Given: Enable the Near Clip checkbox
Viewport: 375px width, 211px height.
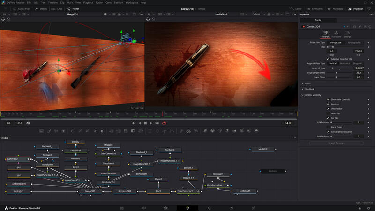Looking at the screenshot, I should pyautogui.click(x=328, y=113).
